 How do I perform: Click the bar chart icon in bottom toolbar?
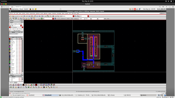[x=31, y=85]
